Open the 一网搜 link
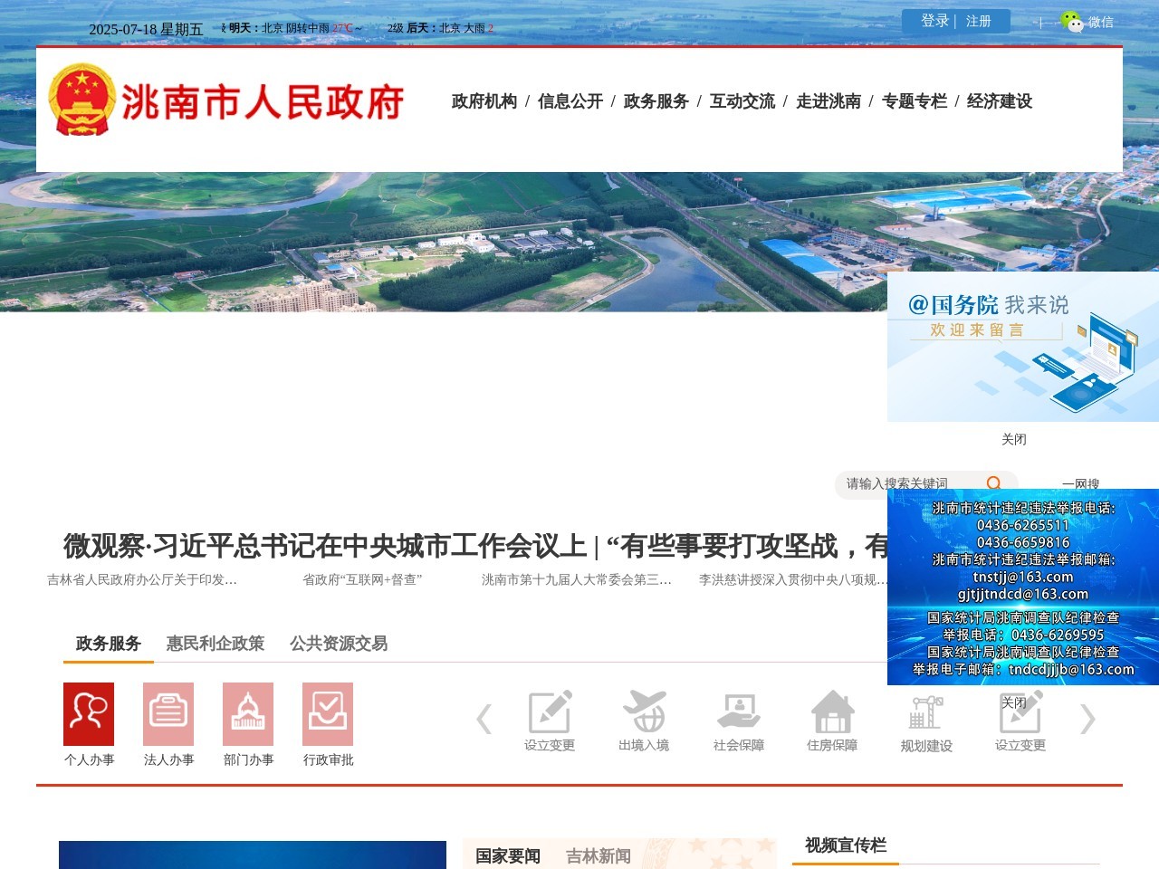 pyautogui.click(x=1081, y=484)
